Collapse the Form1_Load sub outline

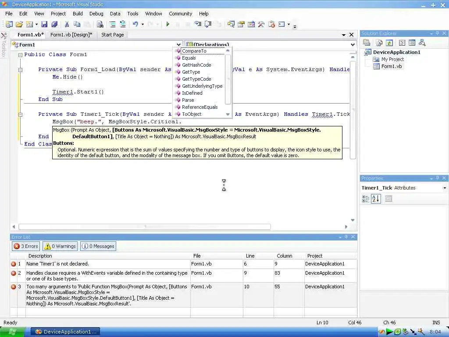pyautogui.click(x=20, y=70)
